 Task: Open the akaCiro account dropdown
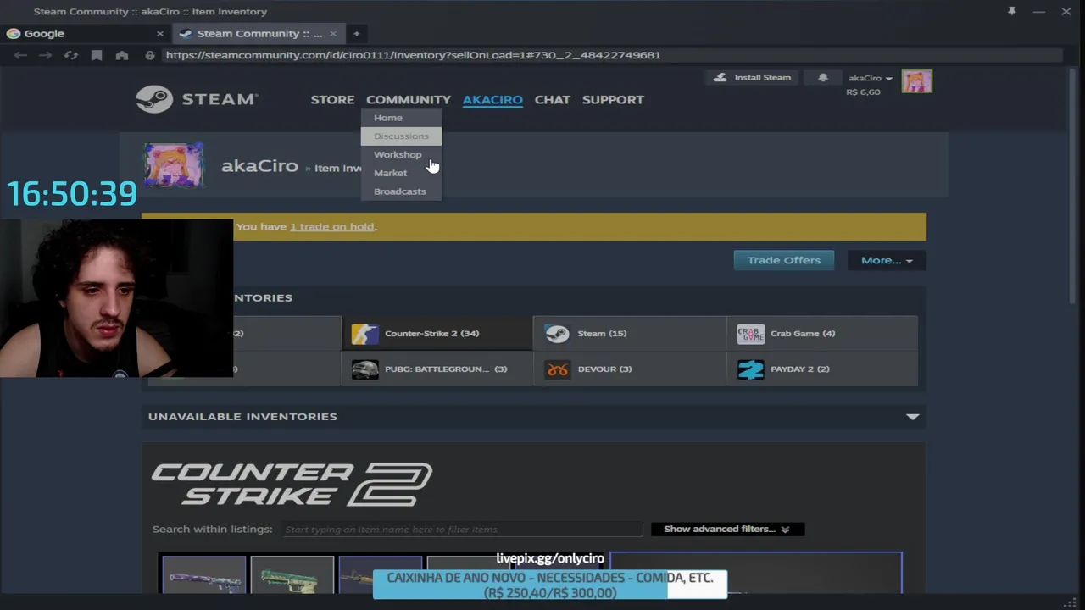[x=870, y=78]
